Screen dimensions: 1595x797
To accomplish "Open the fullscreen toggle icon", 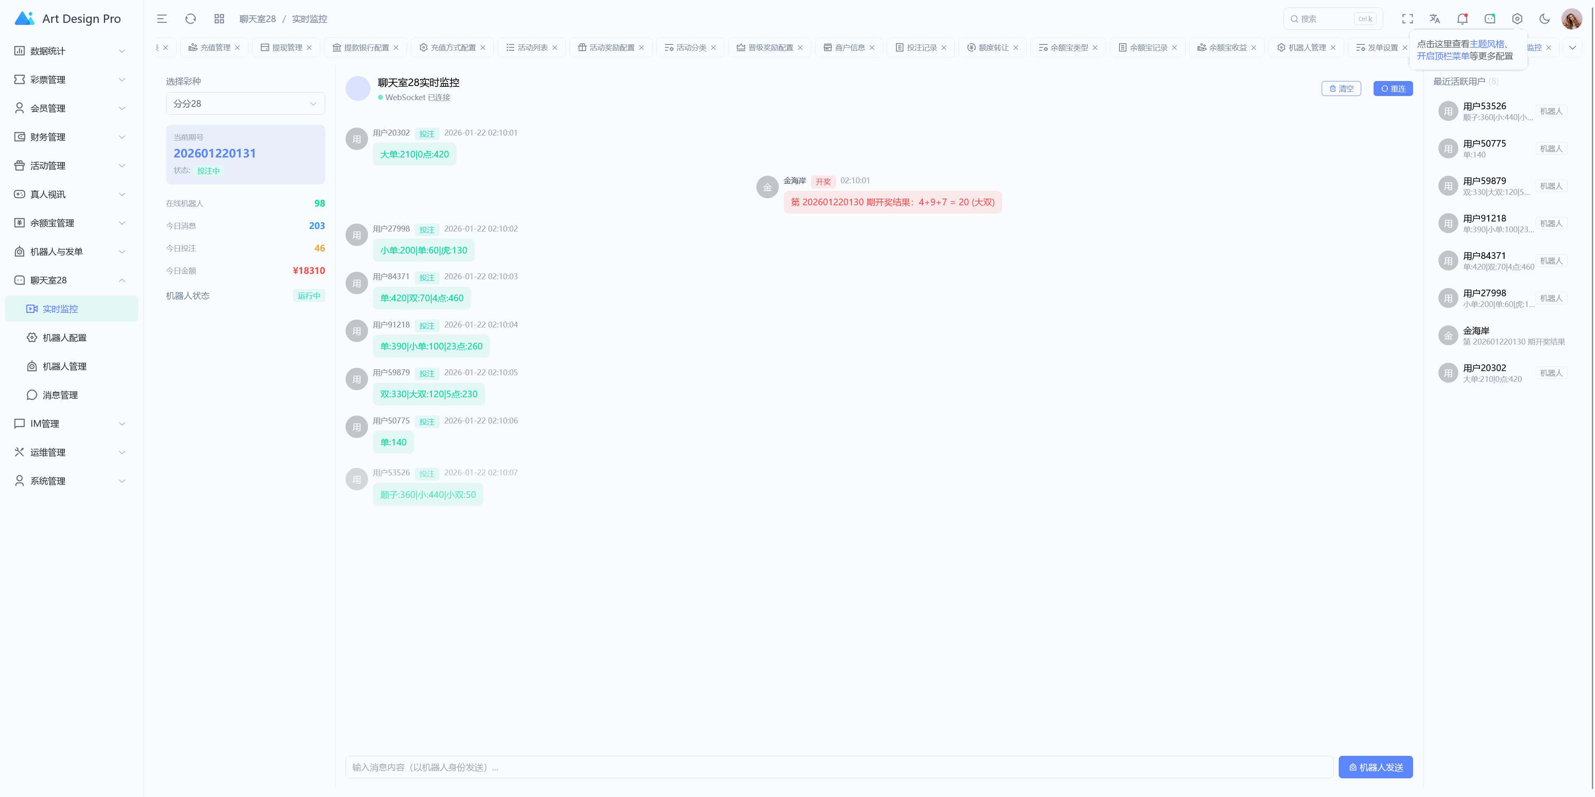I will [x=1407, y=19].
